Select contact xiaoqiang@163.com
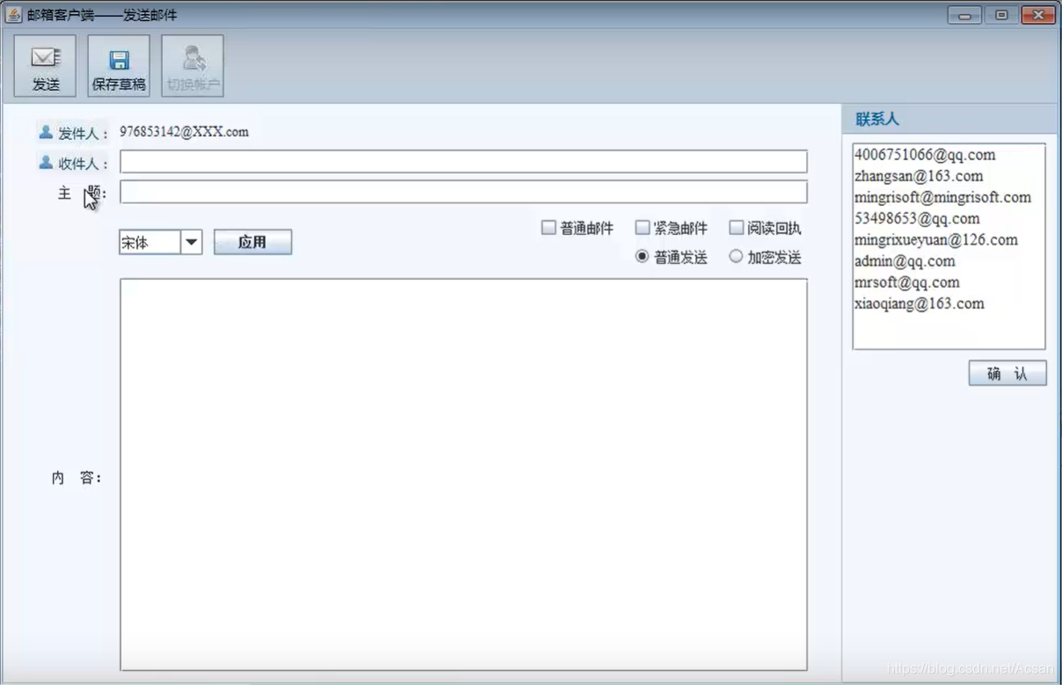Viewport: 1062px width, 685px height. point(919,304)
